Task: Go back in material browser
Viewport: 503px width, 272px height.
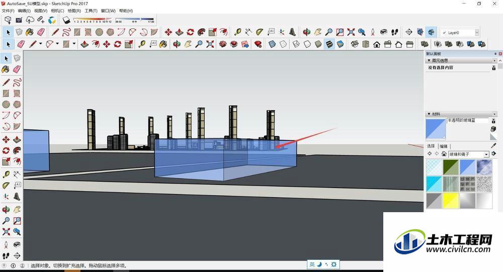Action: [430, 154]
